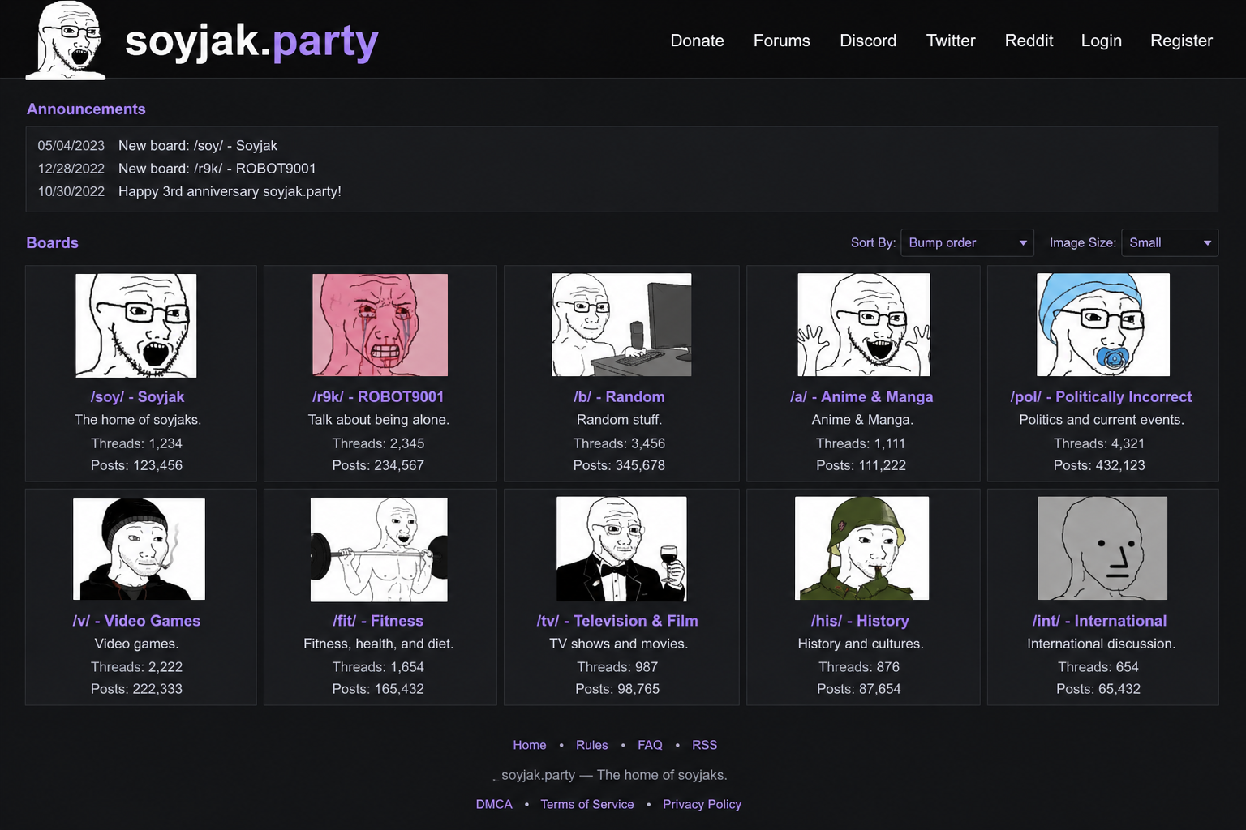Click the blue-capped /pol/ board image

[x=1102, y=325]
